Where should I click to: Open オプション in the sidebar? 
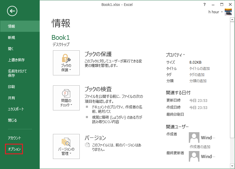coord(14,149)
